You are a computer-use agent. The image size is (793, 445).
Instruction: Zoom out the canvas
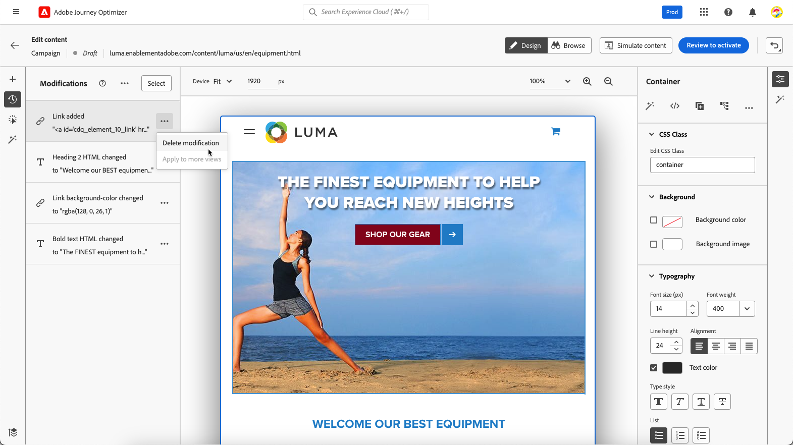tap(608, 81)
